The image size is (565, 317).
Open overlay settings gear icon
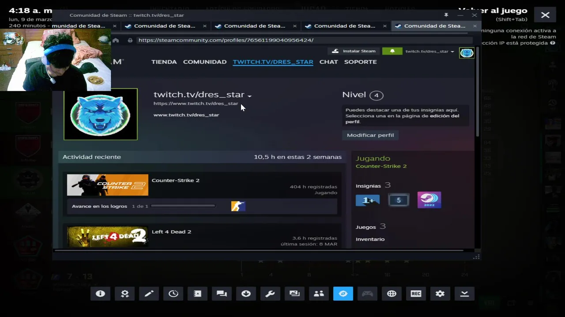point(440,294)
